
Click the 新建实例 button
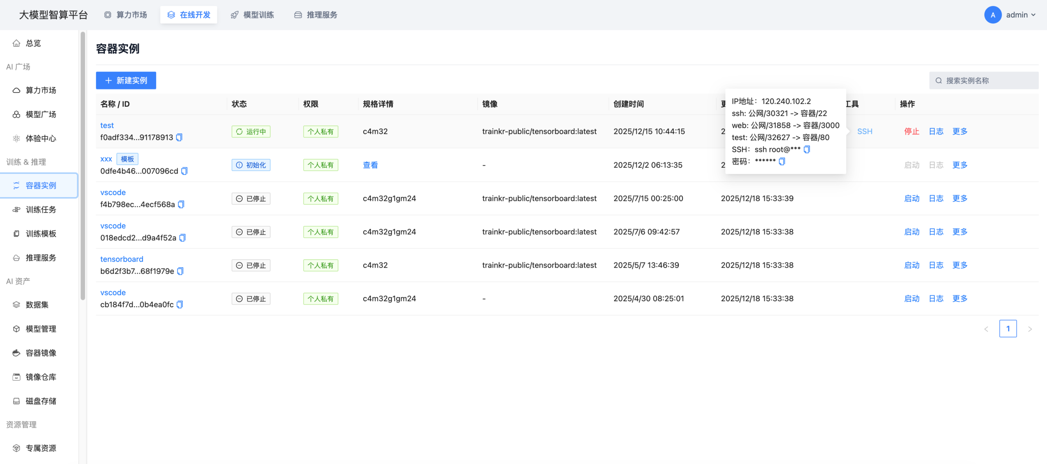tap(126, 80)
